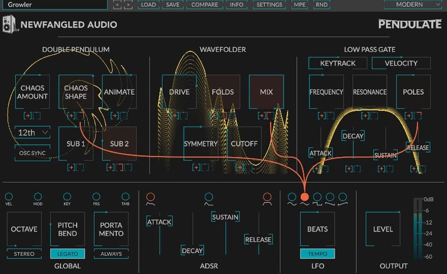Image resolution: width=447 pixels, height=274 pixels.
Task: Select the first orange ADSR envelope circle
Action: click(151, 197)
